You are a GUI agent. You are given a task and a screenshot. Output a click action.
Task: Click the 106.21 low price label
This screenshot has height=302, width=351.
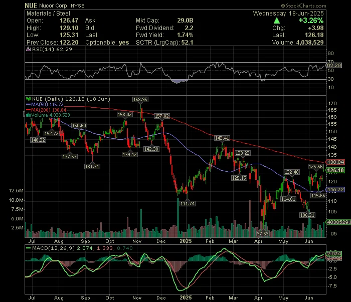[307, 215]
